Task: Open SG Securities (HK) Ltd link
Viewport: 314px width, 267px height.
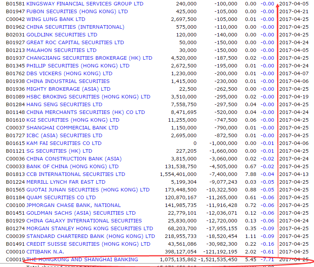Action: tap(59, 151)
